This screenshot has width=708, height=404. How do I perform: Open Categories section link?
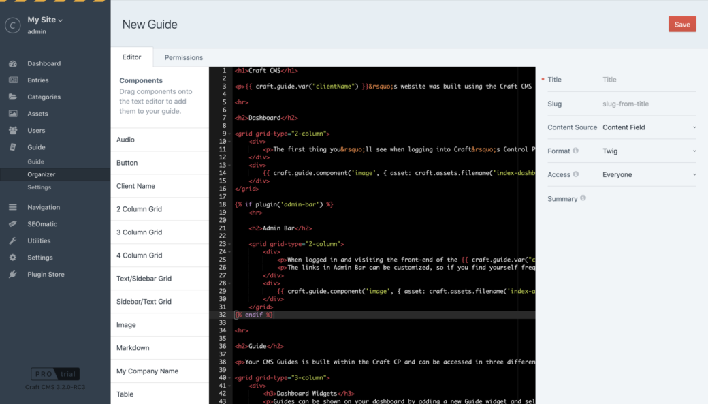[44, 97]
